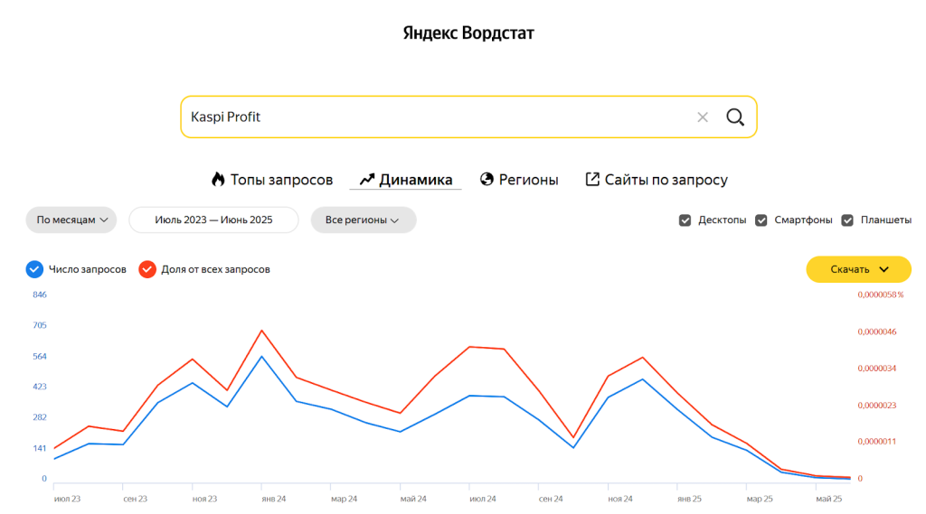The height and width of the screenshot is (514, 926).
Task: Toggle red Доля от всех запросов series
Action: [147, 269]
